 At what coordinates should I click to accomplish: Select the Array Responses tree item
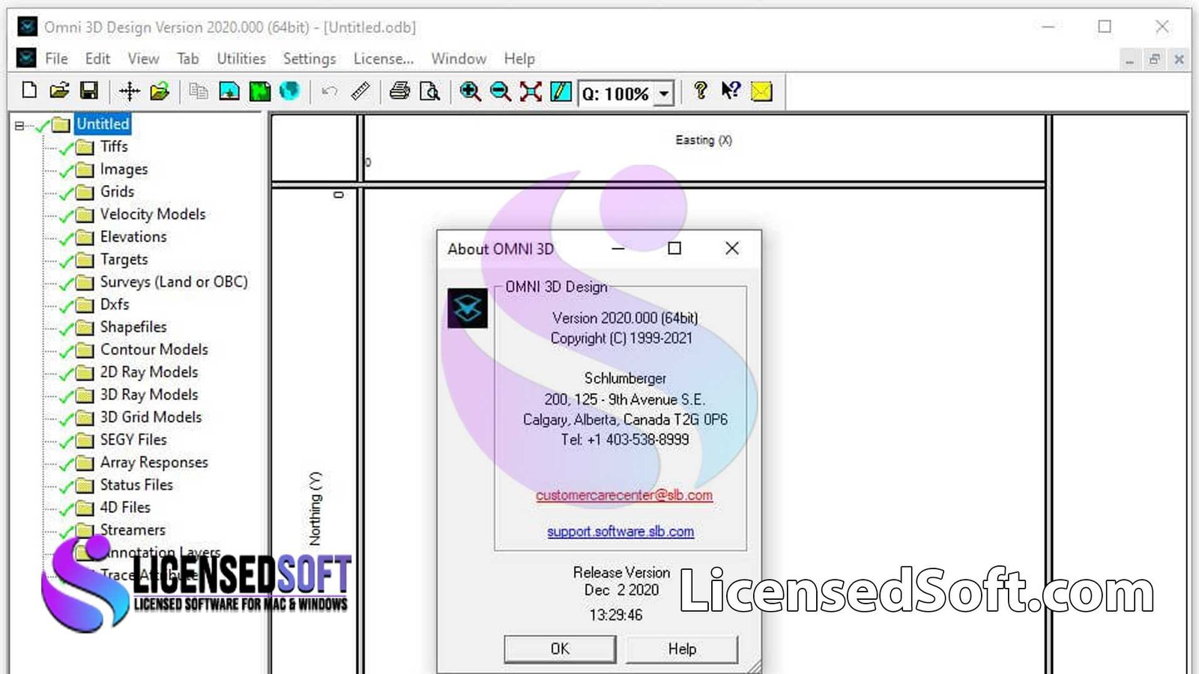tap(154, 462)
